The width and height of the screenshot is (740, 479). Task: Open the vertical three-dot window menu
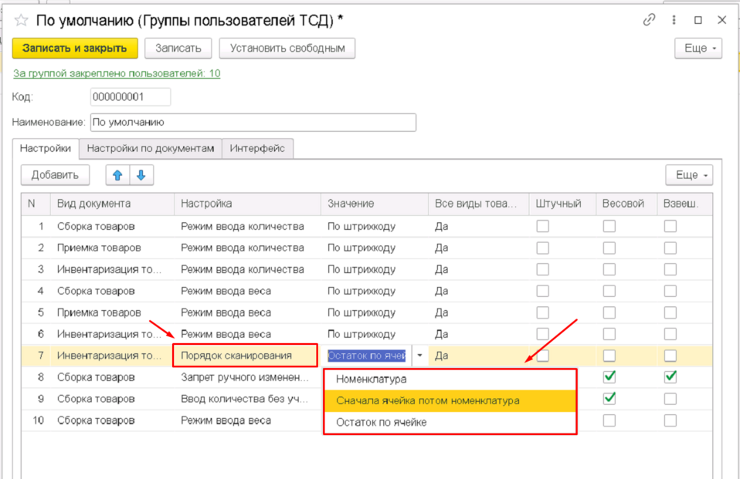tap(674, 21)
